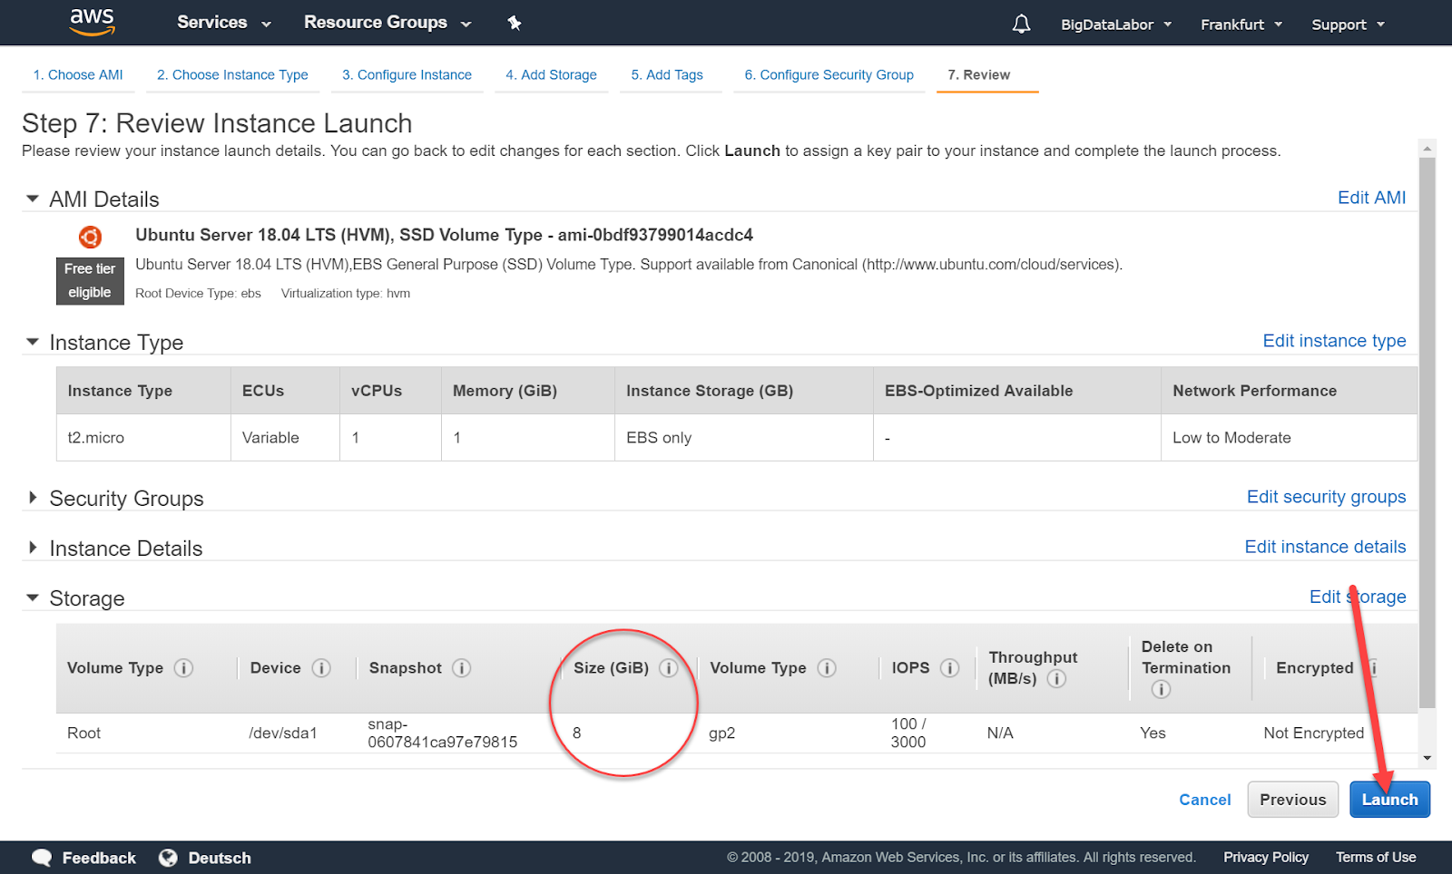Collapse the AMI Details section
1452x874 pixels.
click(33, 199)
